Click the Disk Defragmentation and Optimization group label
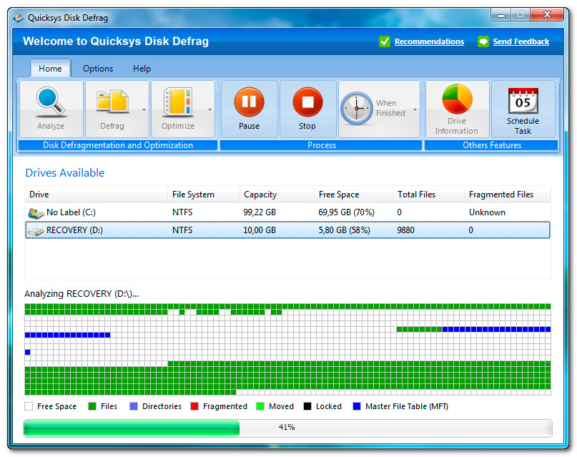 tap(118, 145)
